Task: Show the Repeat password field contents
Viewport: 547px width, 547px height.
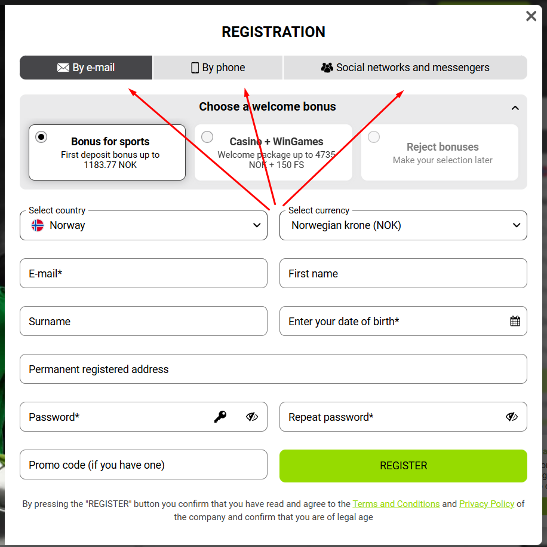Action: [512, 417]
